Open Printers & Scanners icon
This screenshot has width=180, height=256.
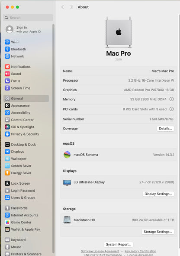point(7,254)
